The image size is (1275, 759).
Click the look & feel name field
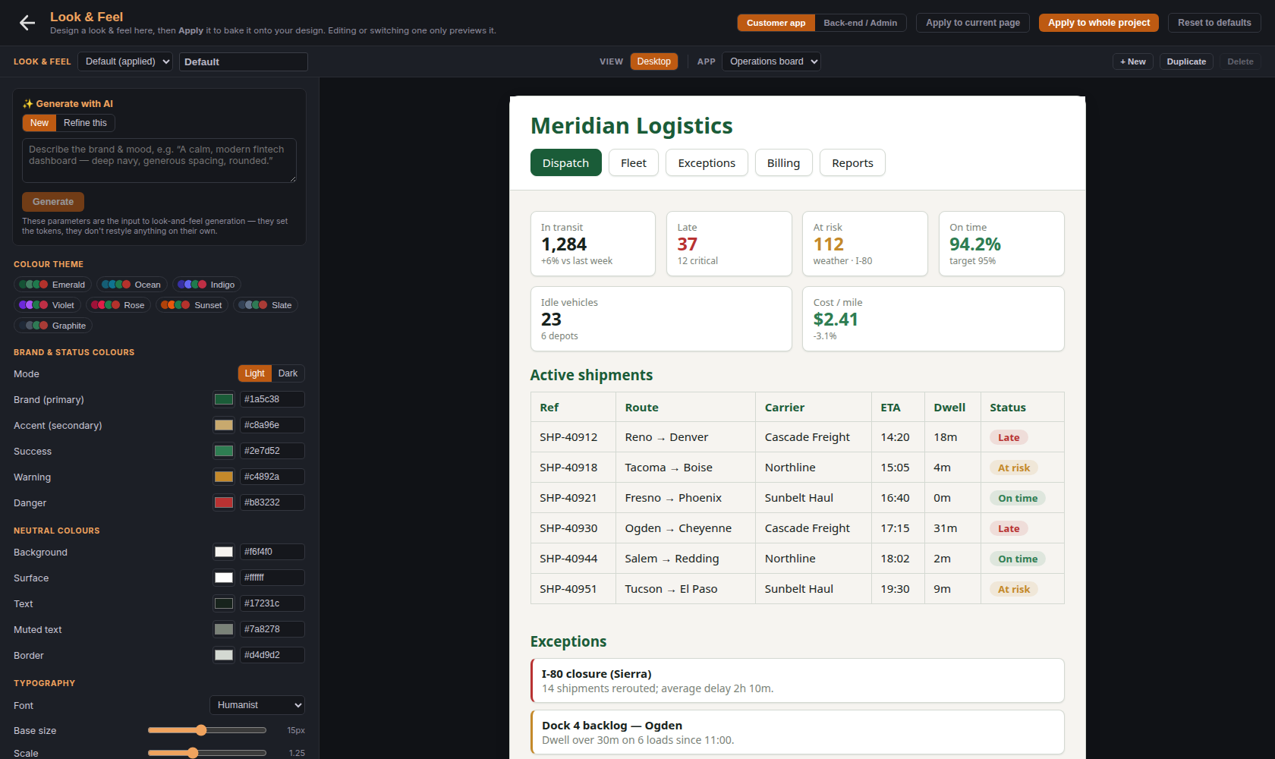[x=244, y=61]
